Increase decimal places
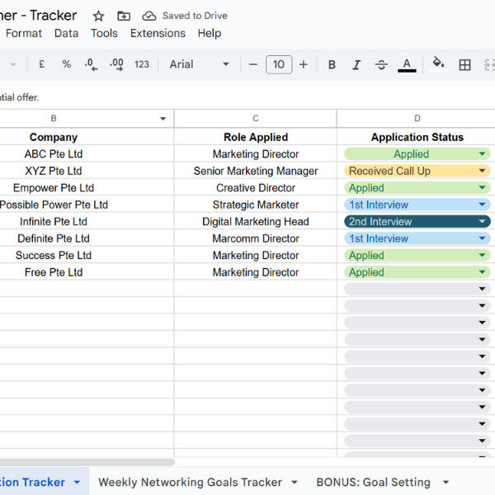Viewport: 495px width, 495px height. [116, 64]
